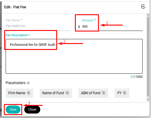151x118 pixels.
Task: Click the black Close button
Action: (32, 109)
